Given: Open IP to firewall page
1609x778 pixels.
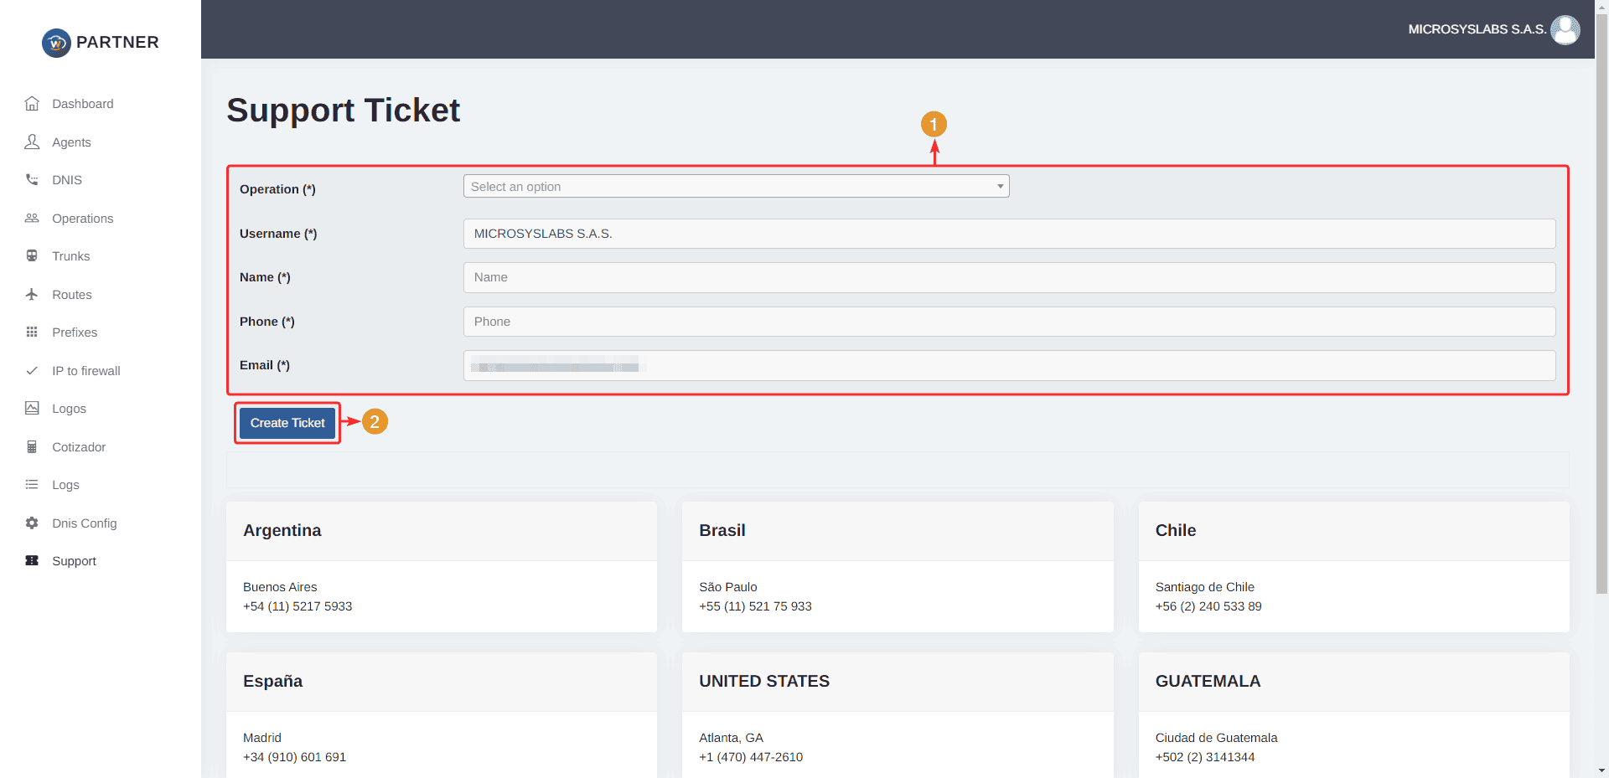Looking at the screenshot, I should (86, 371).
